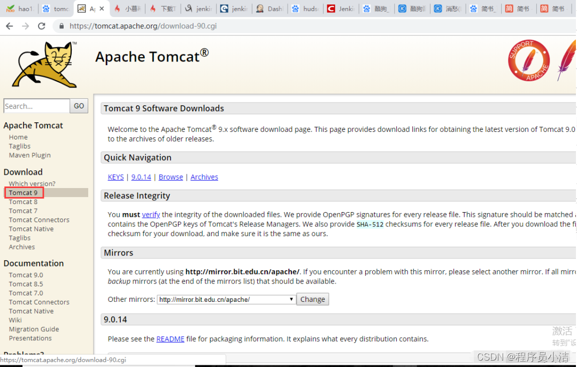Open the 小慕 tab
The height and width of the screenshot is (367, 577).
click(127, 9)
